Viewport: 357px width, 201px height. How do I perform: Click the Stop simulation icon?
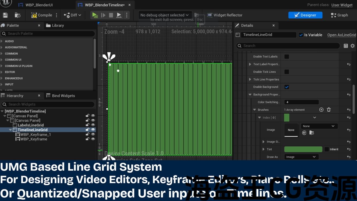111,15
